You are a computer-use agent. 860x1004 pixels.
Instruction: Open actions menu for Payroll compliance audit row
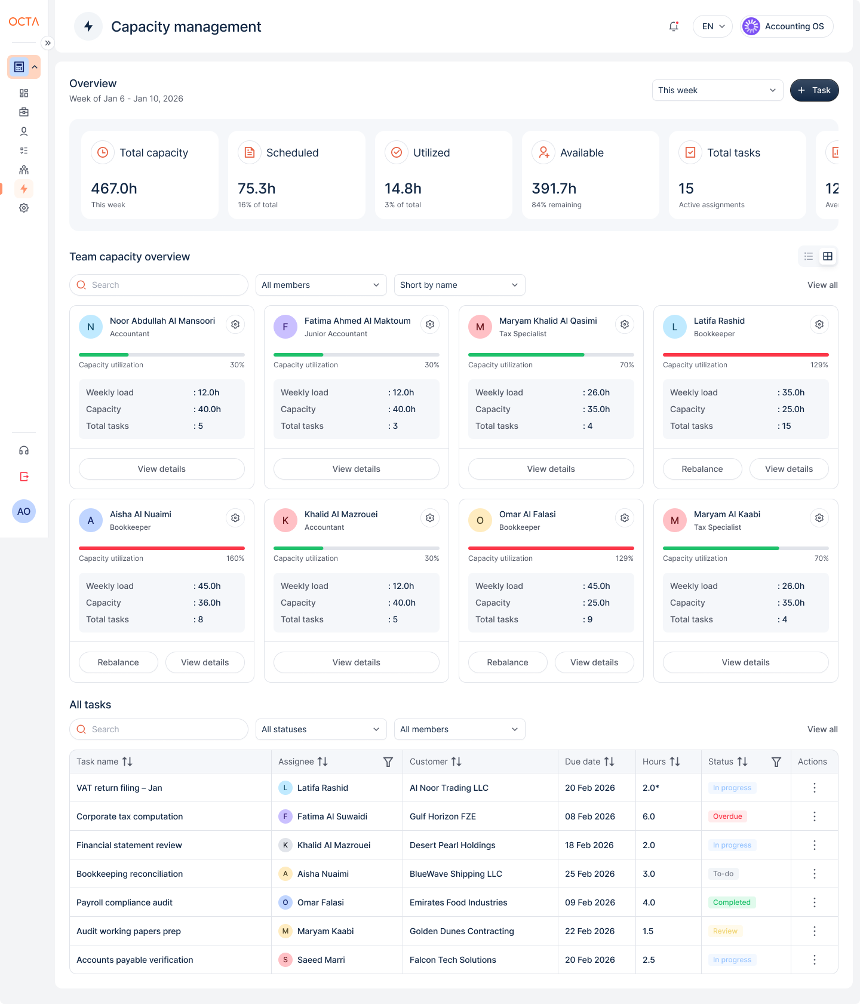(815, 902)
